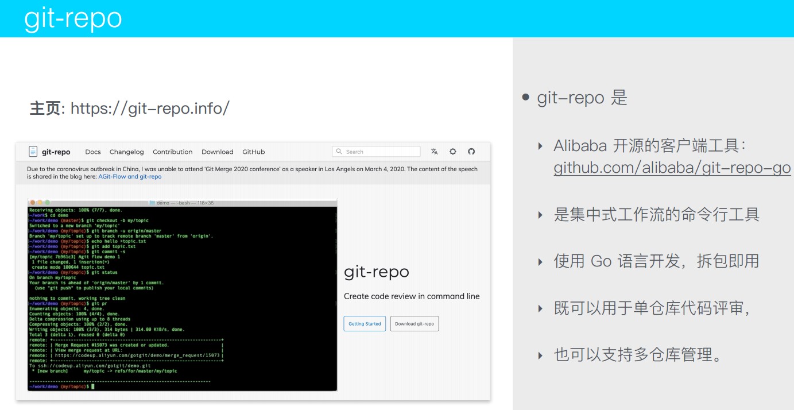
Task: Toggle terminal zoom with green traffic light
Action: [48, 203]
